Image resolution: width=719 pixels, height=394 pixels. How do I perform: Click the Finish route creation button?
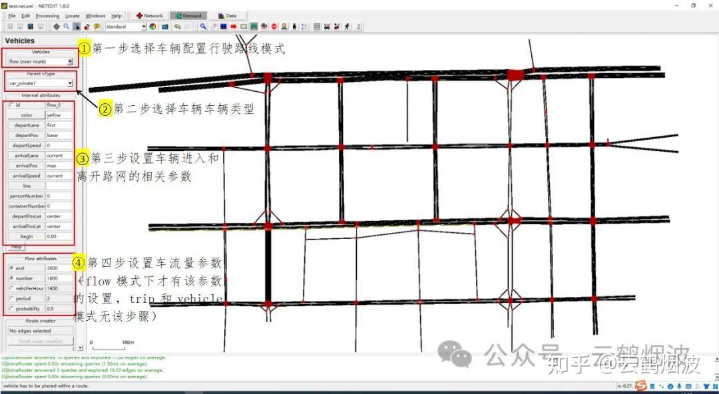[41, 341]
